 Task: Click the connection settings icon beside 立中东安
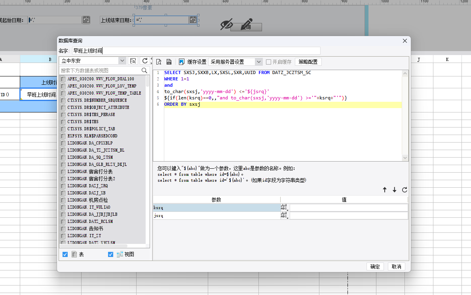click(133, 61)
